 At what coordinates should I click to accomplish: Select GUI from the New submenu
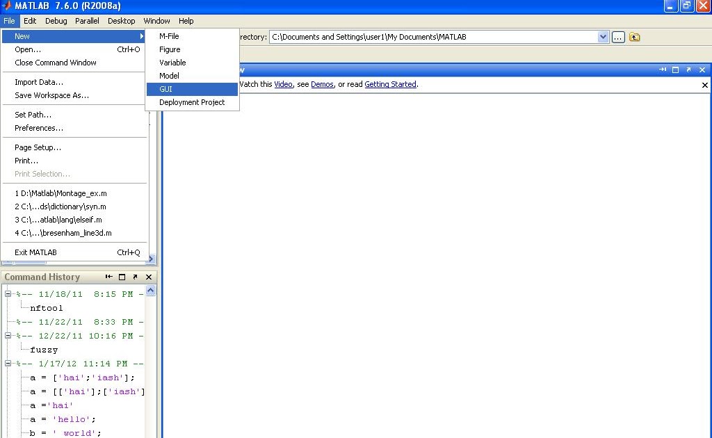click(165, 89)
